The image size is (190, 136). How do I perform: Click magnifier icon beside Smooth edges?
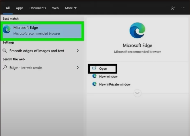[5, 51]
